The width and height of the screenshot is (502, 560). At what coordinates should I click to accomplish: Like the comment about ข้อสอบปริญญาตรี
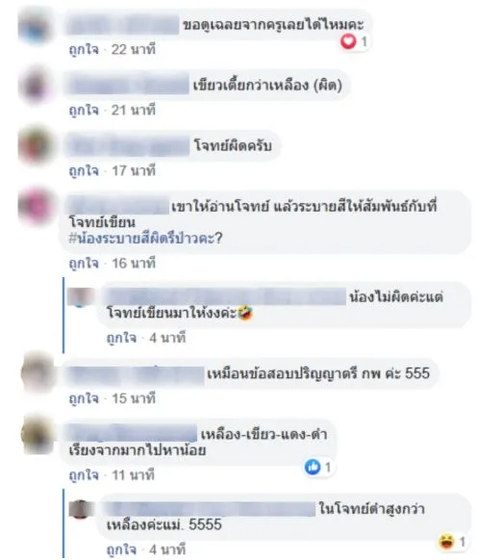(x=84, y=398)
